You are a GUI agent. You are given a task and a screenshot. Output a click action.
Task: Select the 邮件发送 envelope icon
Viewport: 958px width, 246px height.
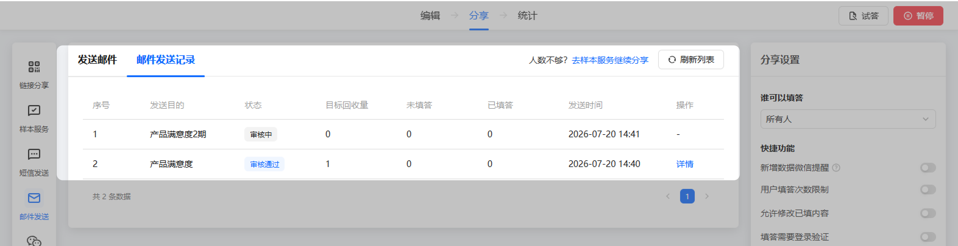coord(34,198)
